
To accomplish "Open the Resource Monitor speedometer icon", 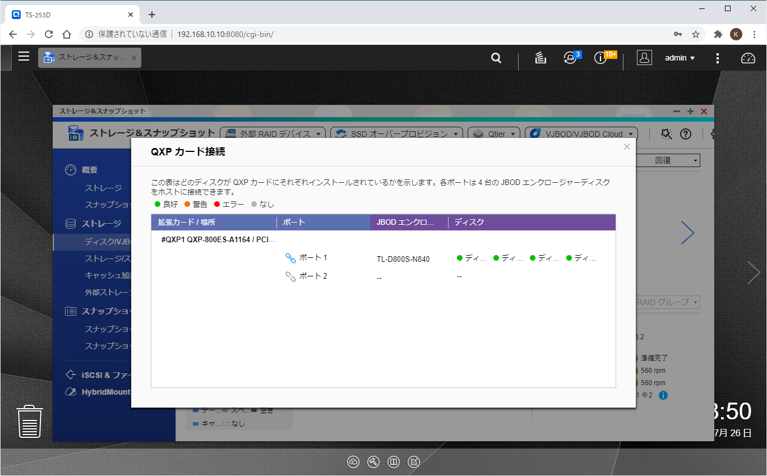I will pos(748,57).
